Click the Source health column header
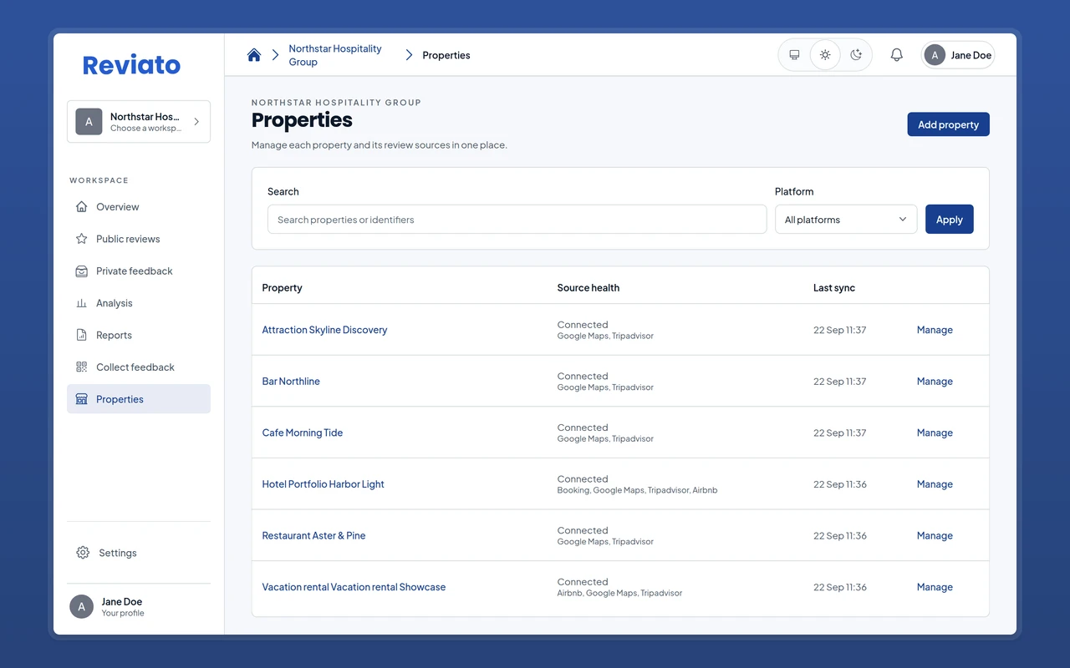The width and height of the screenshot is (1070, 668). (x=588, y=288)
